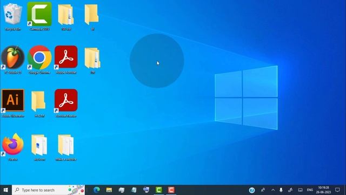Open the touch keyboard tray icon
This screenshot has width=346, height=195.
tap(300, 190)
